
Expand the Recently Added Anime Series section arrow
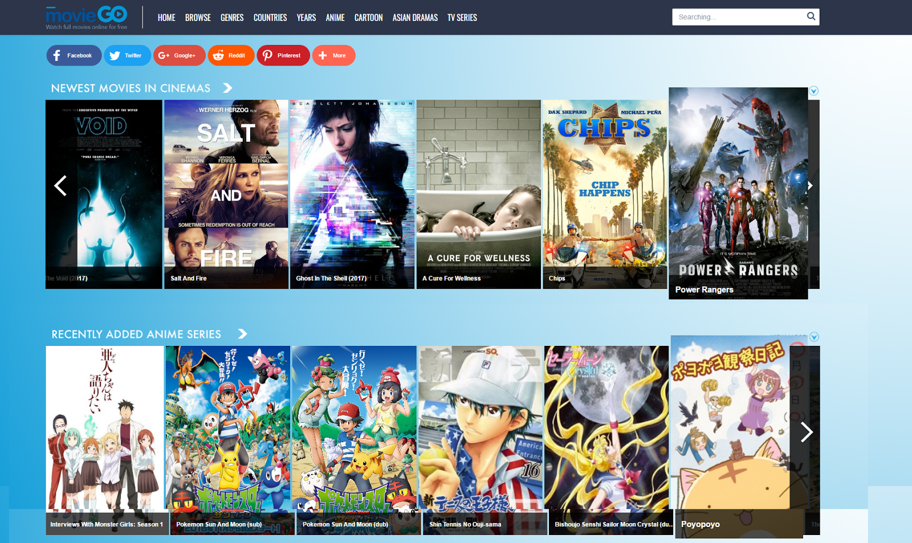pyautogui.click(x=243, y=334)
